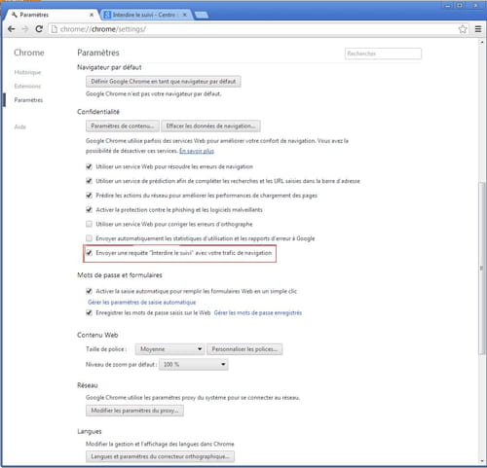This screenshot has width=487, height=468.
Task: Open the Taille de police Moyenne dropdown
Action: (x=169, y=349)
